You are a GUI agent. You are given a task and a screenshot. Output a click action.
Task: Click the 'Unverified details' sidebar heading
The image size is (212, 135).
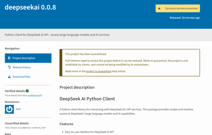[17, 123]
